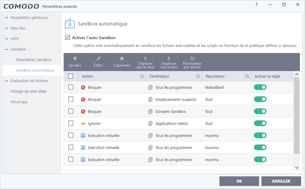Screen dimensions: 305x189
Task: Select Sandbox automatique in sidebar
Action: click(35, 70)
